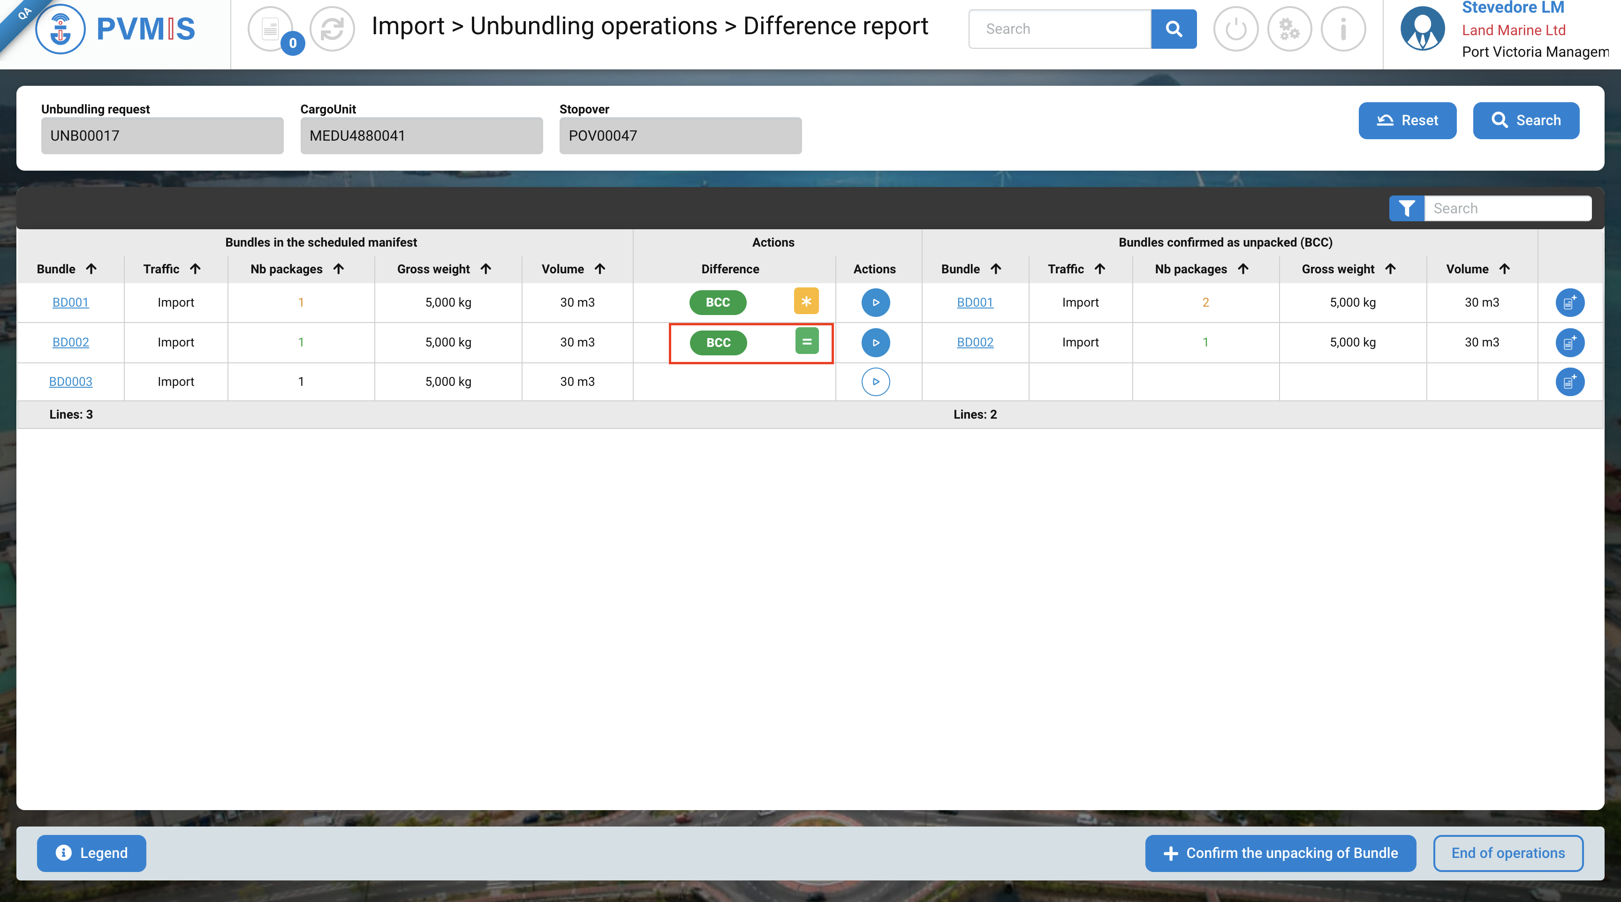Click the play action for BD001 row
This screenshot has height=902, width=1621.
tap(875, 302)
